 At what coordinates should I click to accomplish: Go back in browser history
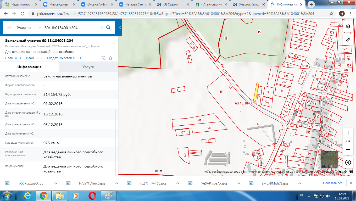pyautogui.click(x=6, y=14)
